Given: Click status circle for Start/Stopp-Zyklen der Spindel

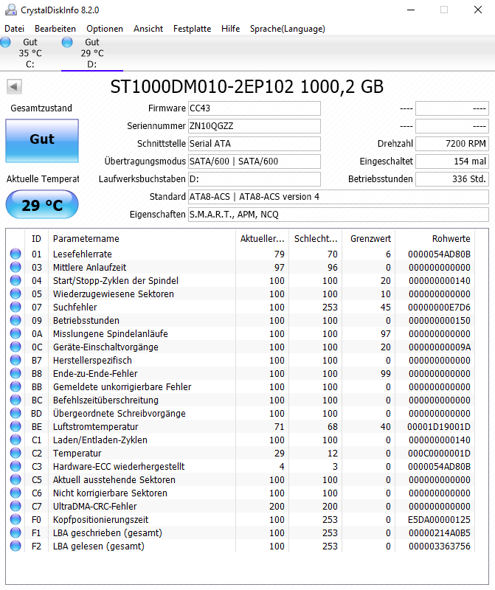Looking at the screenshot, I should [15, 280].
